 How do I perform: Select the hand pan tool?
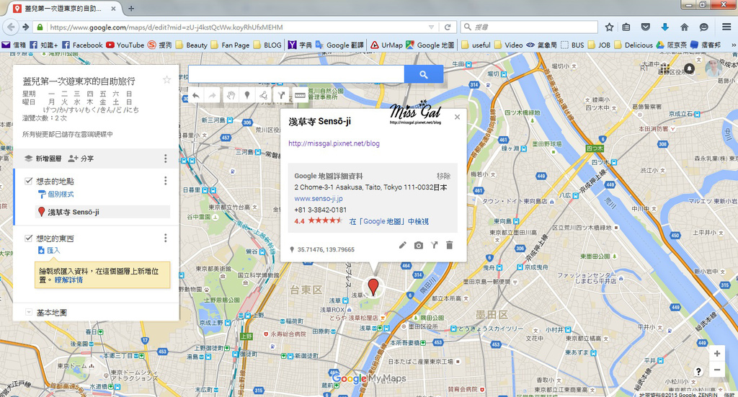[x=230, y=96]
